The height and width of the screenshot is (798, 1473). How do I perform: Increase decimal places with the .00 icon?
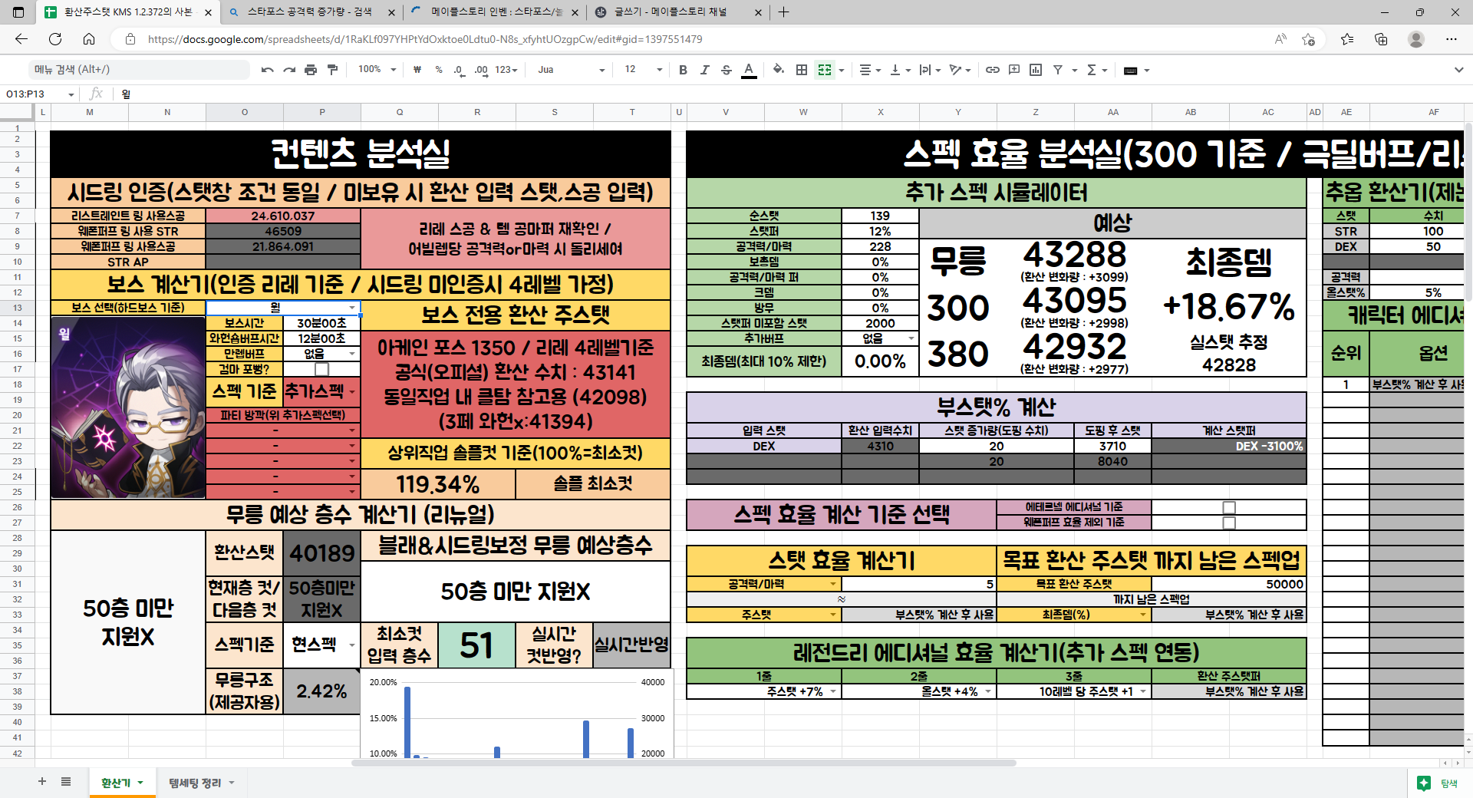(x=481, y=70)
